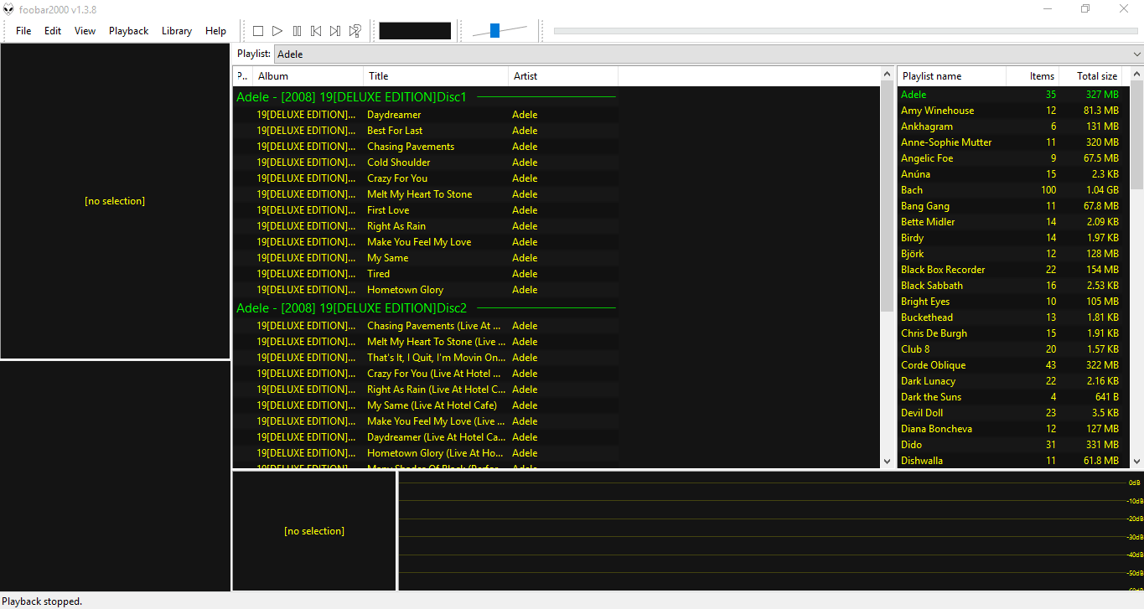
Task: Go to the previous track
Action: [x=316, y=31]
